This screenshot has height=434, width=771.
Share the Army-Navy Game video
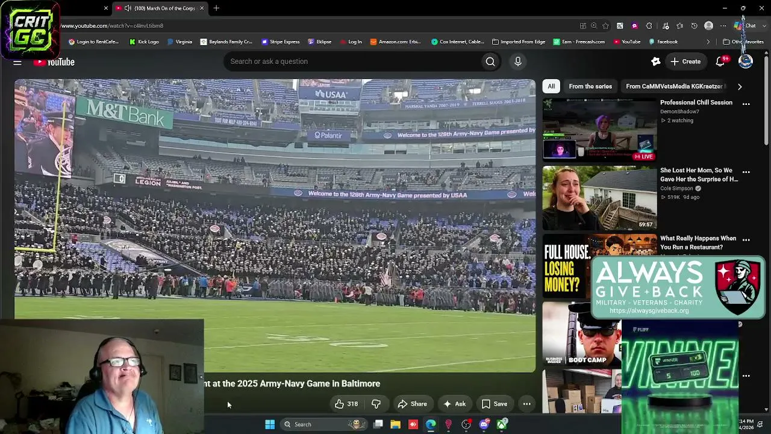point(412,404)
